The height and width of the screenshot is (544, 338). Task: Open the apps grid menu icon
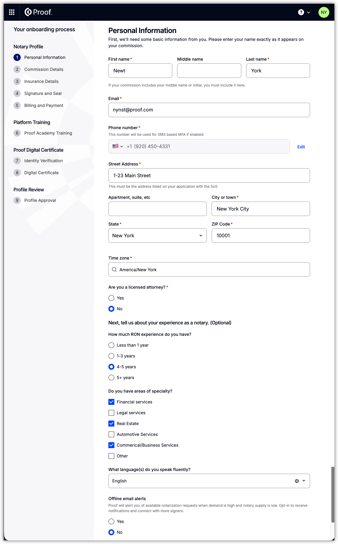click(x=12, y=12)
